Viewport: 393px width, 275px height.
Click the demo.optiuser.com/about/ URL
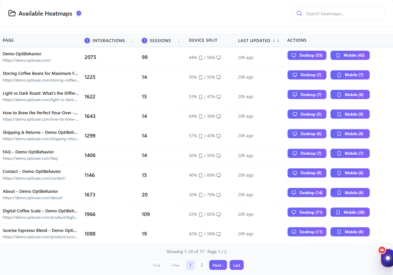coord(33,197)
